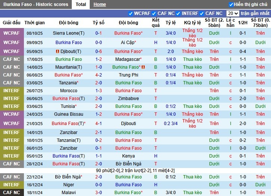The width and height of the screenshot is (271, 196).
Task: Click the Sierra Leone(T) team link
Action: [69, 33]
